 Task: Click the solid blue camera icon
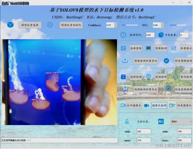[146, 105]
